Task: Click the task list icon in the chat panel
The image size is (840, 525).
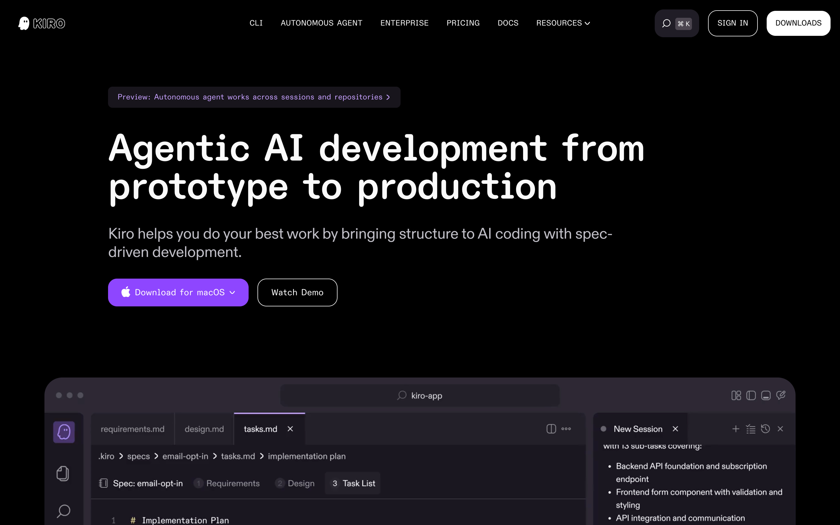Action: [x=751, y=429]
